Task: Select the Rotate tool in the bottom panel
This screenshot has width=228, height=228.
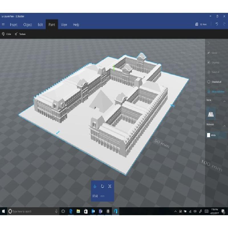Action: pos(103,186)
